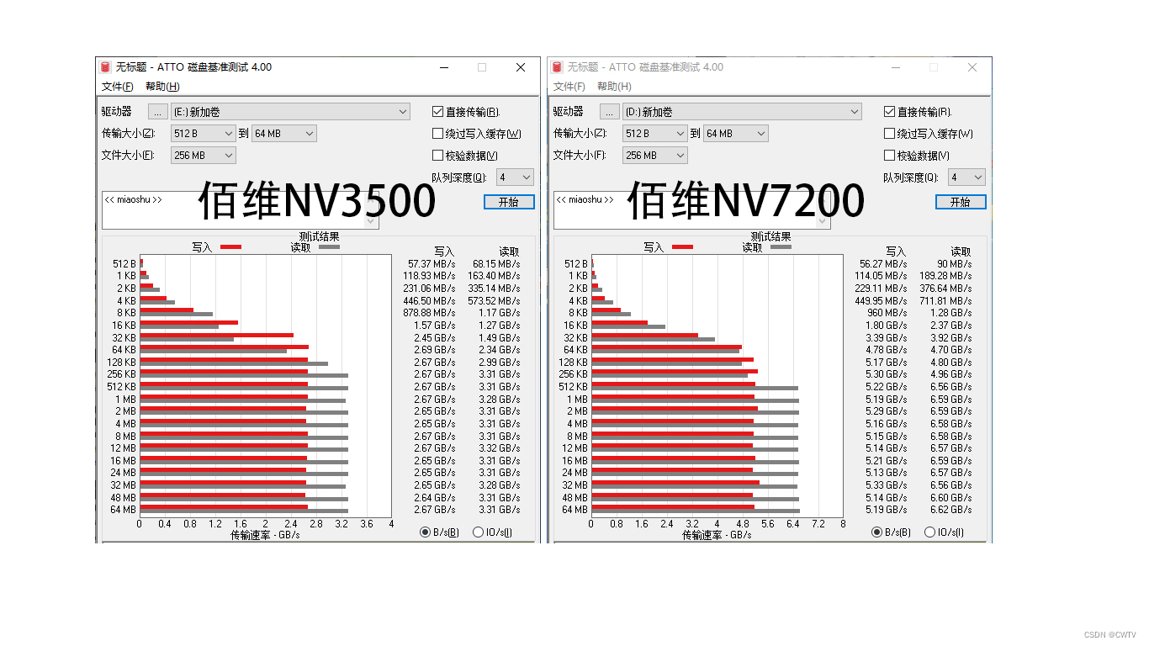Open the 512 B transfer size dropdown in the right window
The image size is (1149, 646).
pos(655,133)
